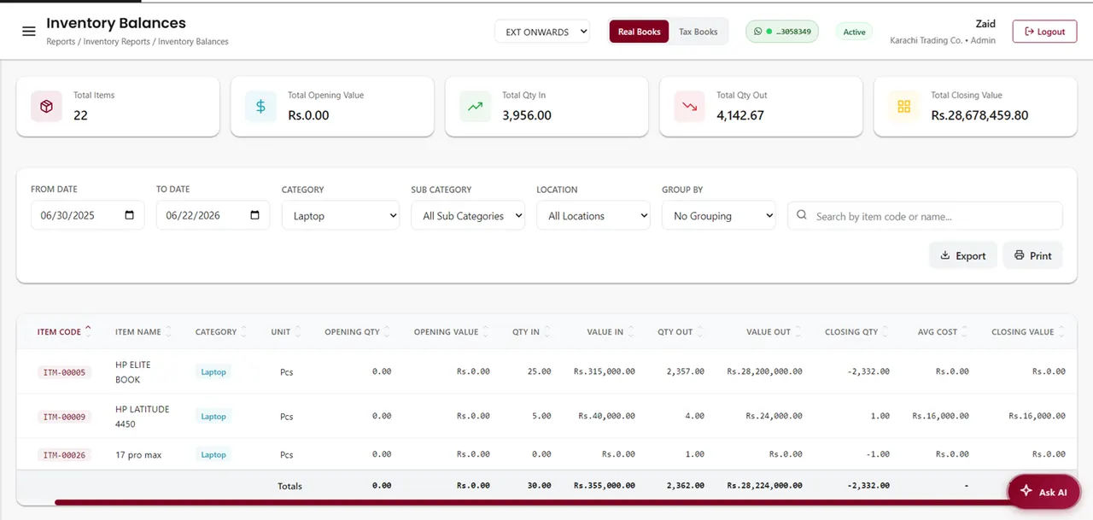Click the 17 pro max item name
This screenshot has height=520, width=1093.
click(138, 455)
